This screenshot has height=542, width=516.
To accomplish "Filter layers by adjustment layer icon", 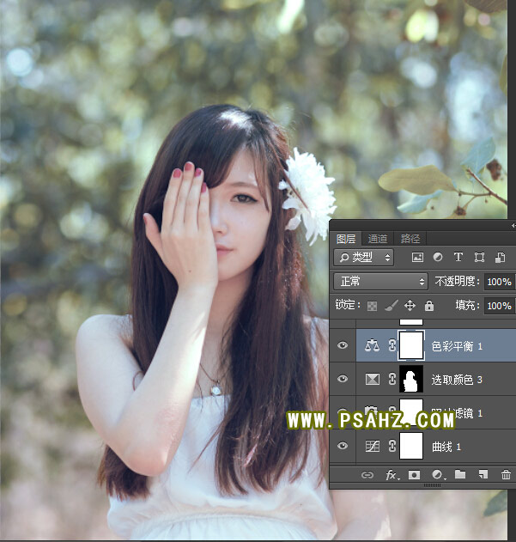I will (438, 257).
